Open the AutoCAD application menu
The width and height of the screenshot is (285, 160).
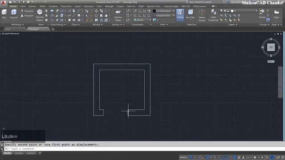[3, 3]
